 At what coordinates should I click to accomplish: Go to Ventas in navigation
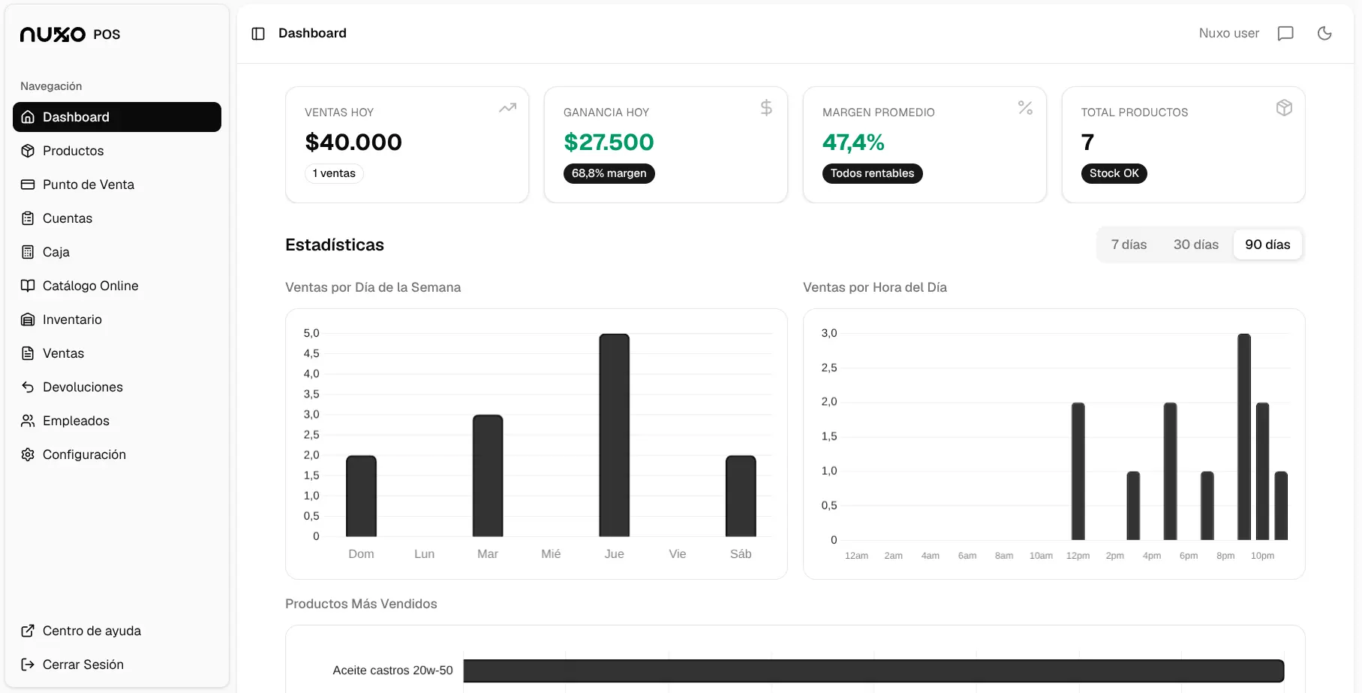pos(117,353)
